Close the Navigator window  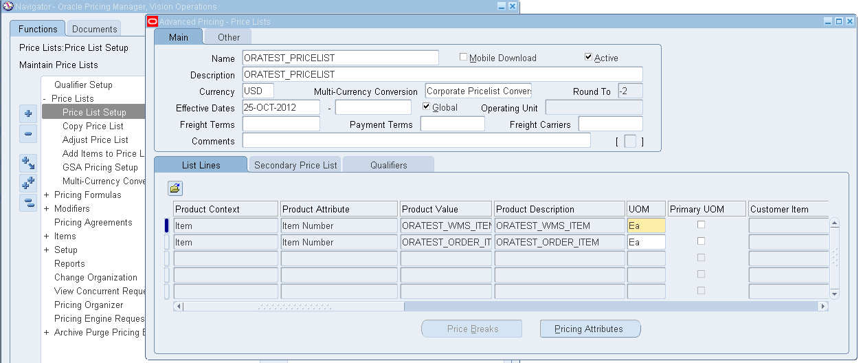point(513,6)
